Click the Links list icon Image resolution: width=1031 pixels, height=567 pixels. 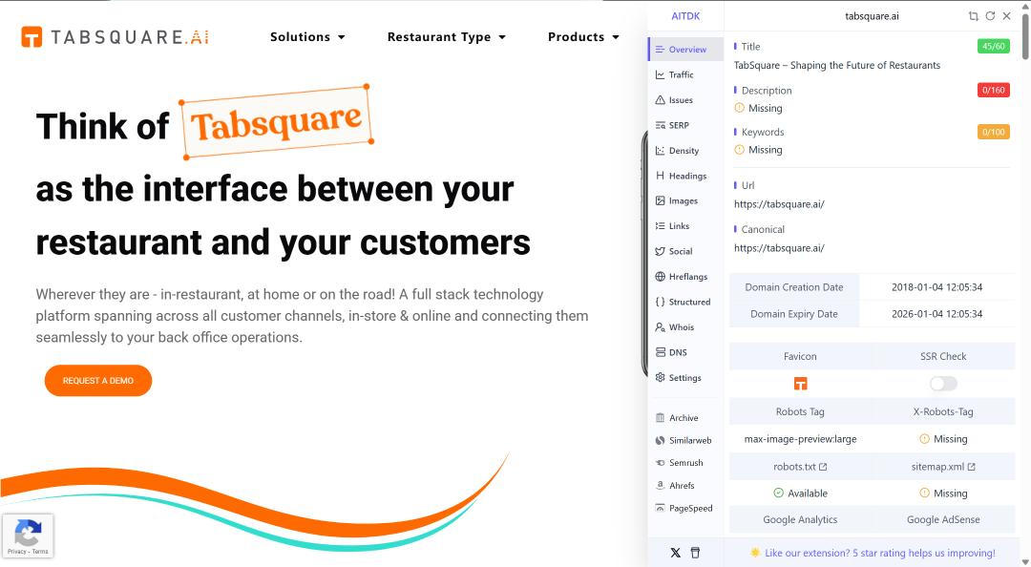tap(661, 225)
